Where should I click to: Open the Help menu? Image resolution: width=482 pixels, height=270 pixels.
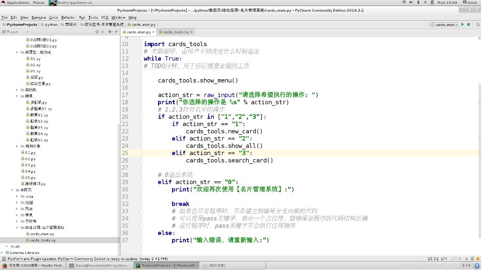pos(133,17)
